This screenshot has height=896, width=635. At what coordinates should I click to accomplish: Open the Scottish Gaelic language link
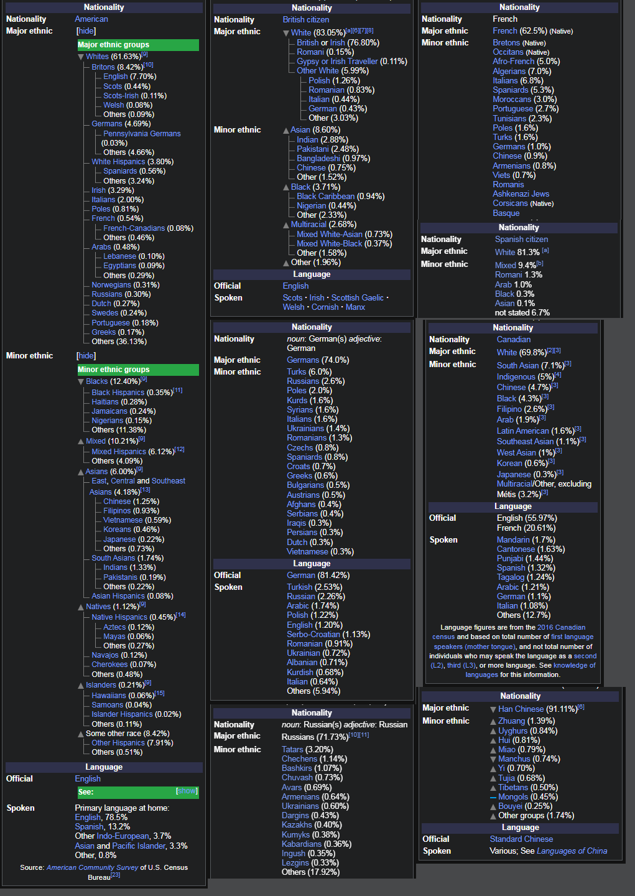click(358, 298)
